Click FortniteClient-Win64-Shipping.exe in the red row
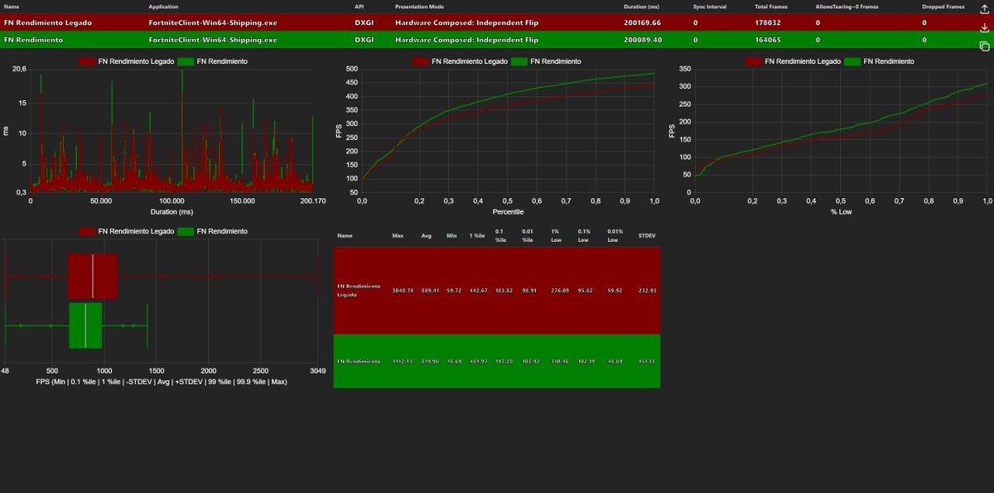This screenshot has height=493, width=994. (x=213, y=22)
